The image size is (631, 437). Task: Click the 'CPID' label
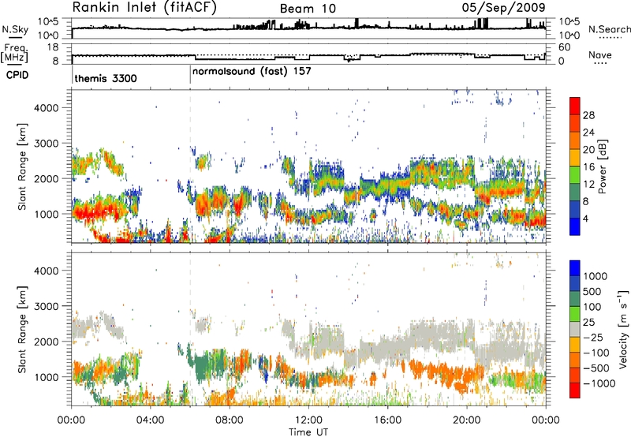(x=17, y=75)
